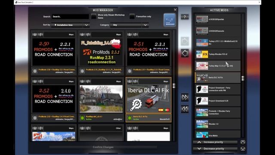Screen dimensions: 275x155
Task: Close the Mod Manager panel with X
Action: click(175, 10)
